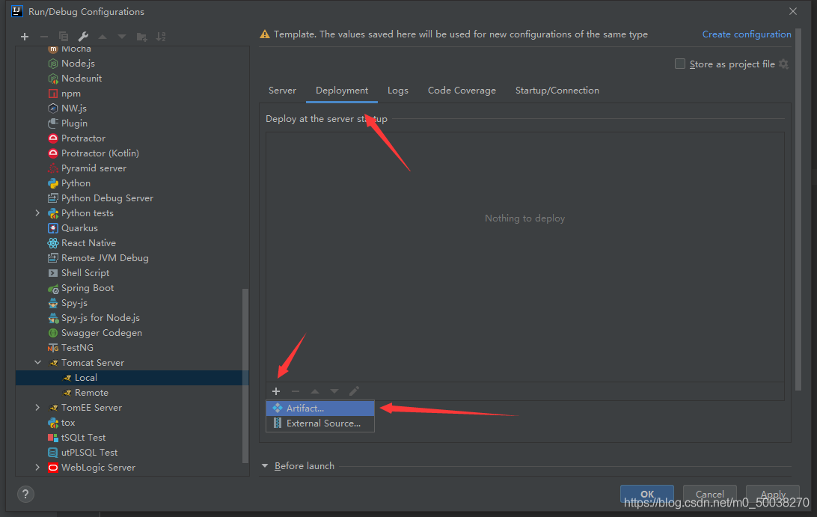Click the add new configuration plus icon
817x517 pixels.
pyautogui.click(x=25, y=37)
